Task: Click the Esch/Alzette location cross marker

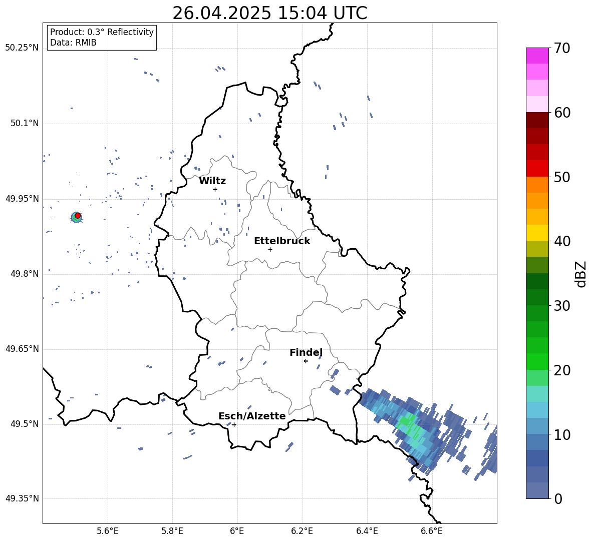Action: click(234, 424)
